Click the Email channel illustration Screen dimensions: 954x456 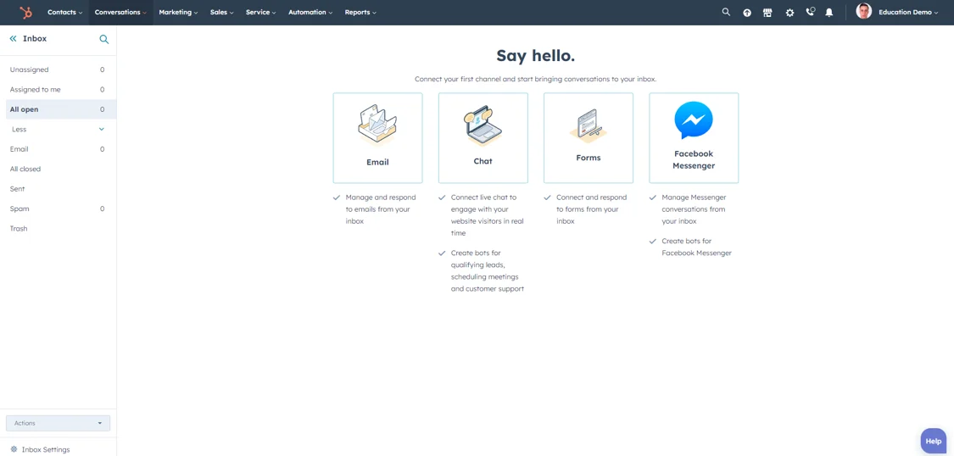[x=377, y=125]
